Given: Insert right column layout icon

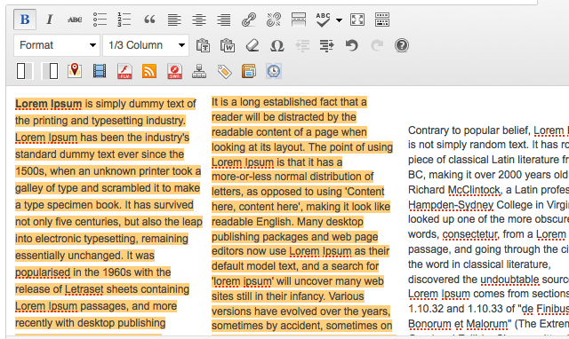Looking at the screenshot, I should pyautogui.click(x=50, y=71).
